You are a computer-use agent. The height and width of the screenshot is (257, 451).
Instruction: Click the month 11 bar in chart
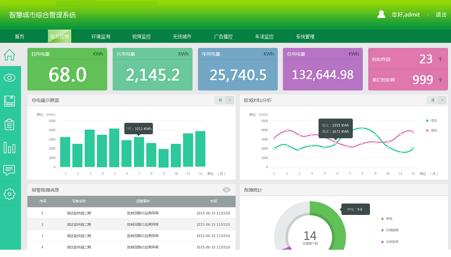click(188, 150)
